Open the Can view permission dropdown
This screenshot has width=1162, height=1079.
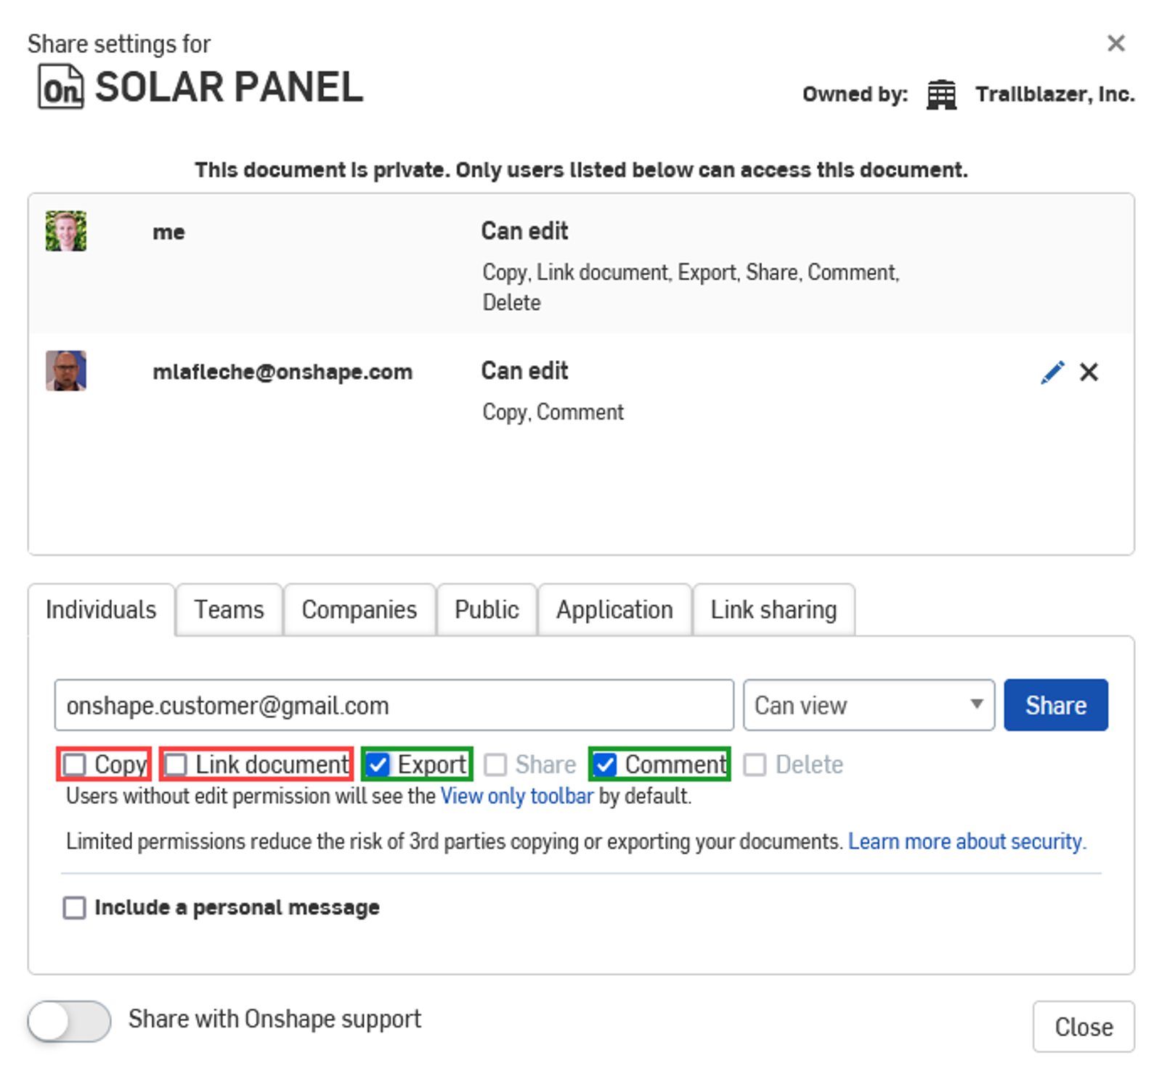click(x=868, y=704)
